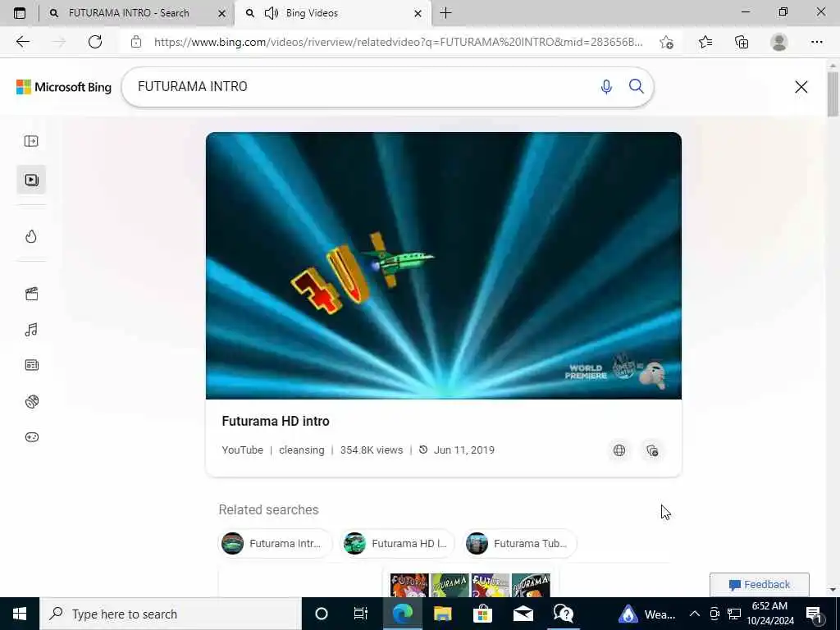
Task: Open the music videos note icon
Action: [x=31, y=330]
